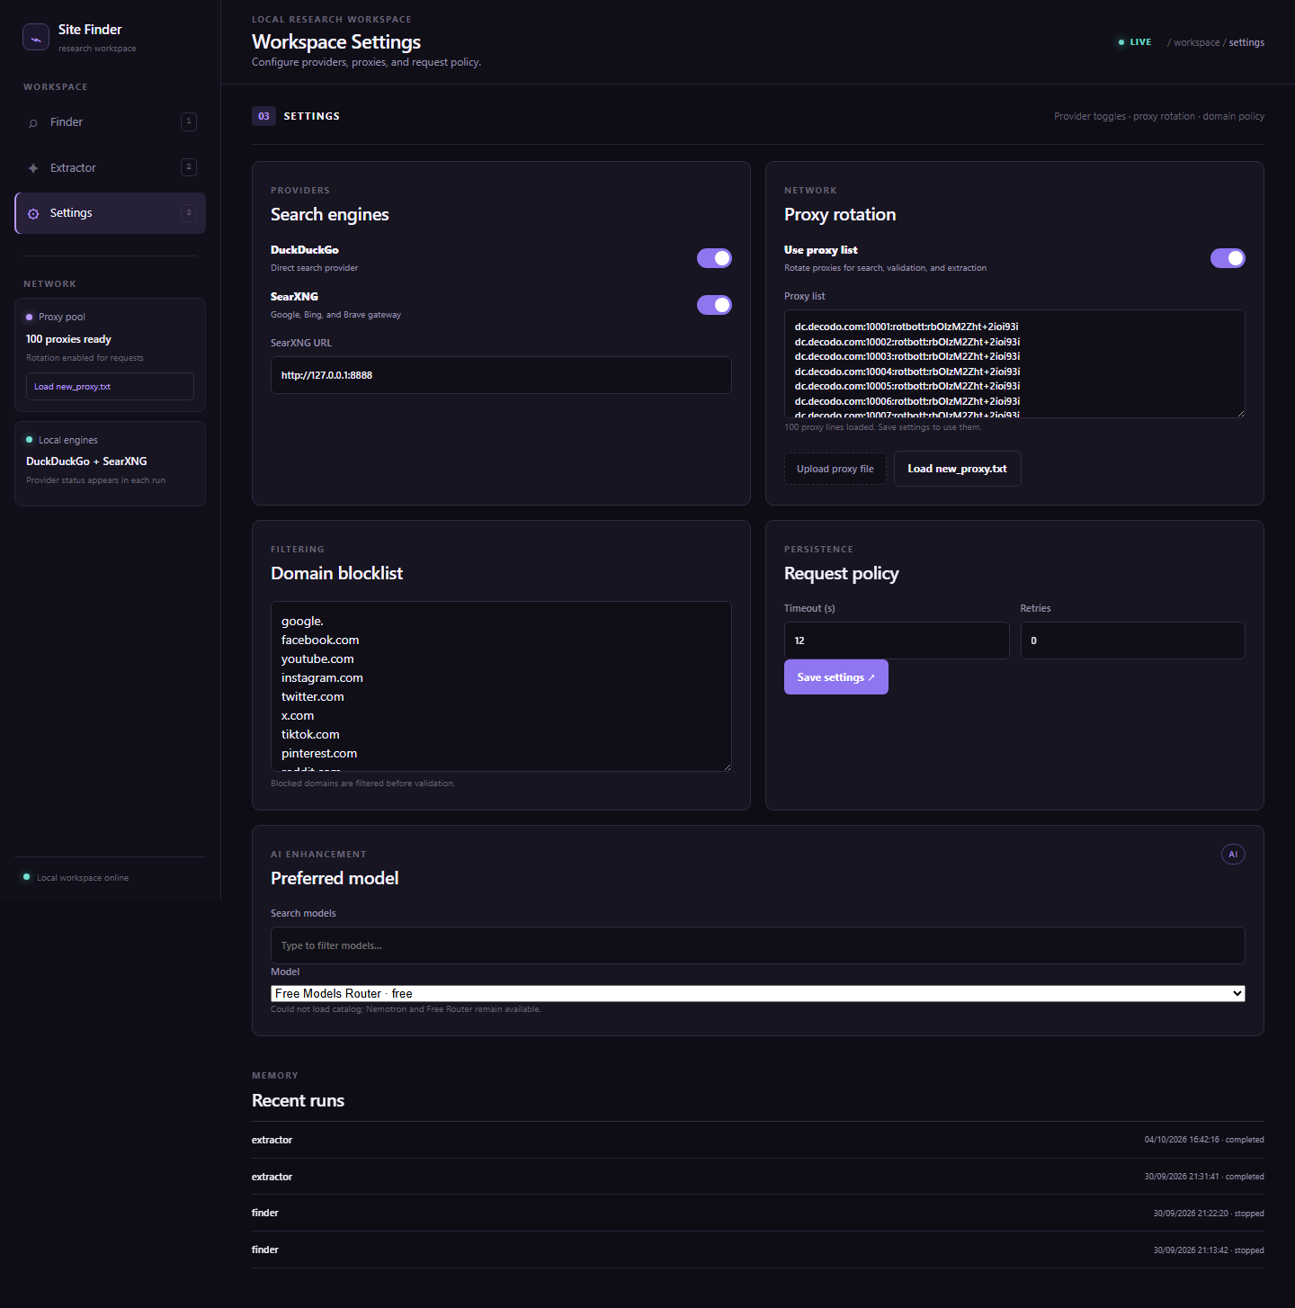Click the Search models filter box

click(758, 945)
